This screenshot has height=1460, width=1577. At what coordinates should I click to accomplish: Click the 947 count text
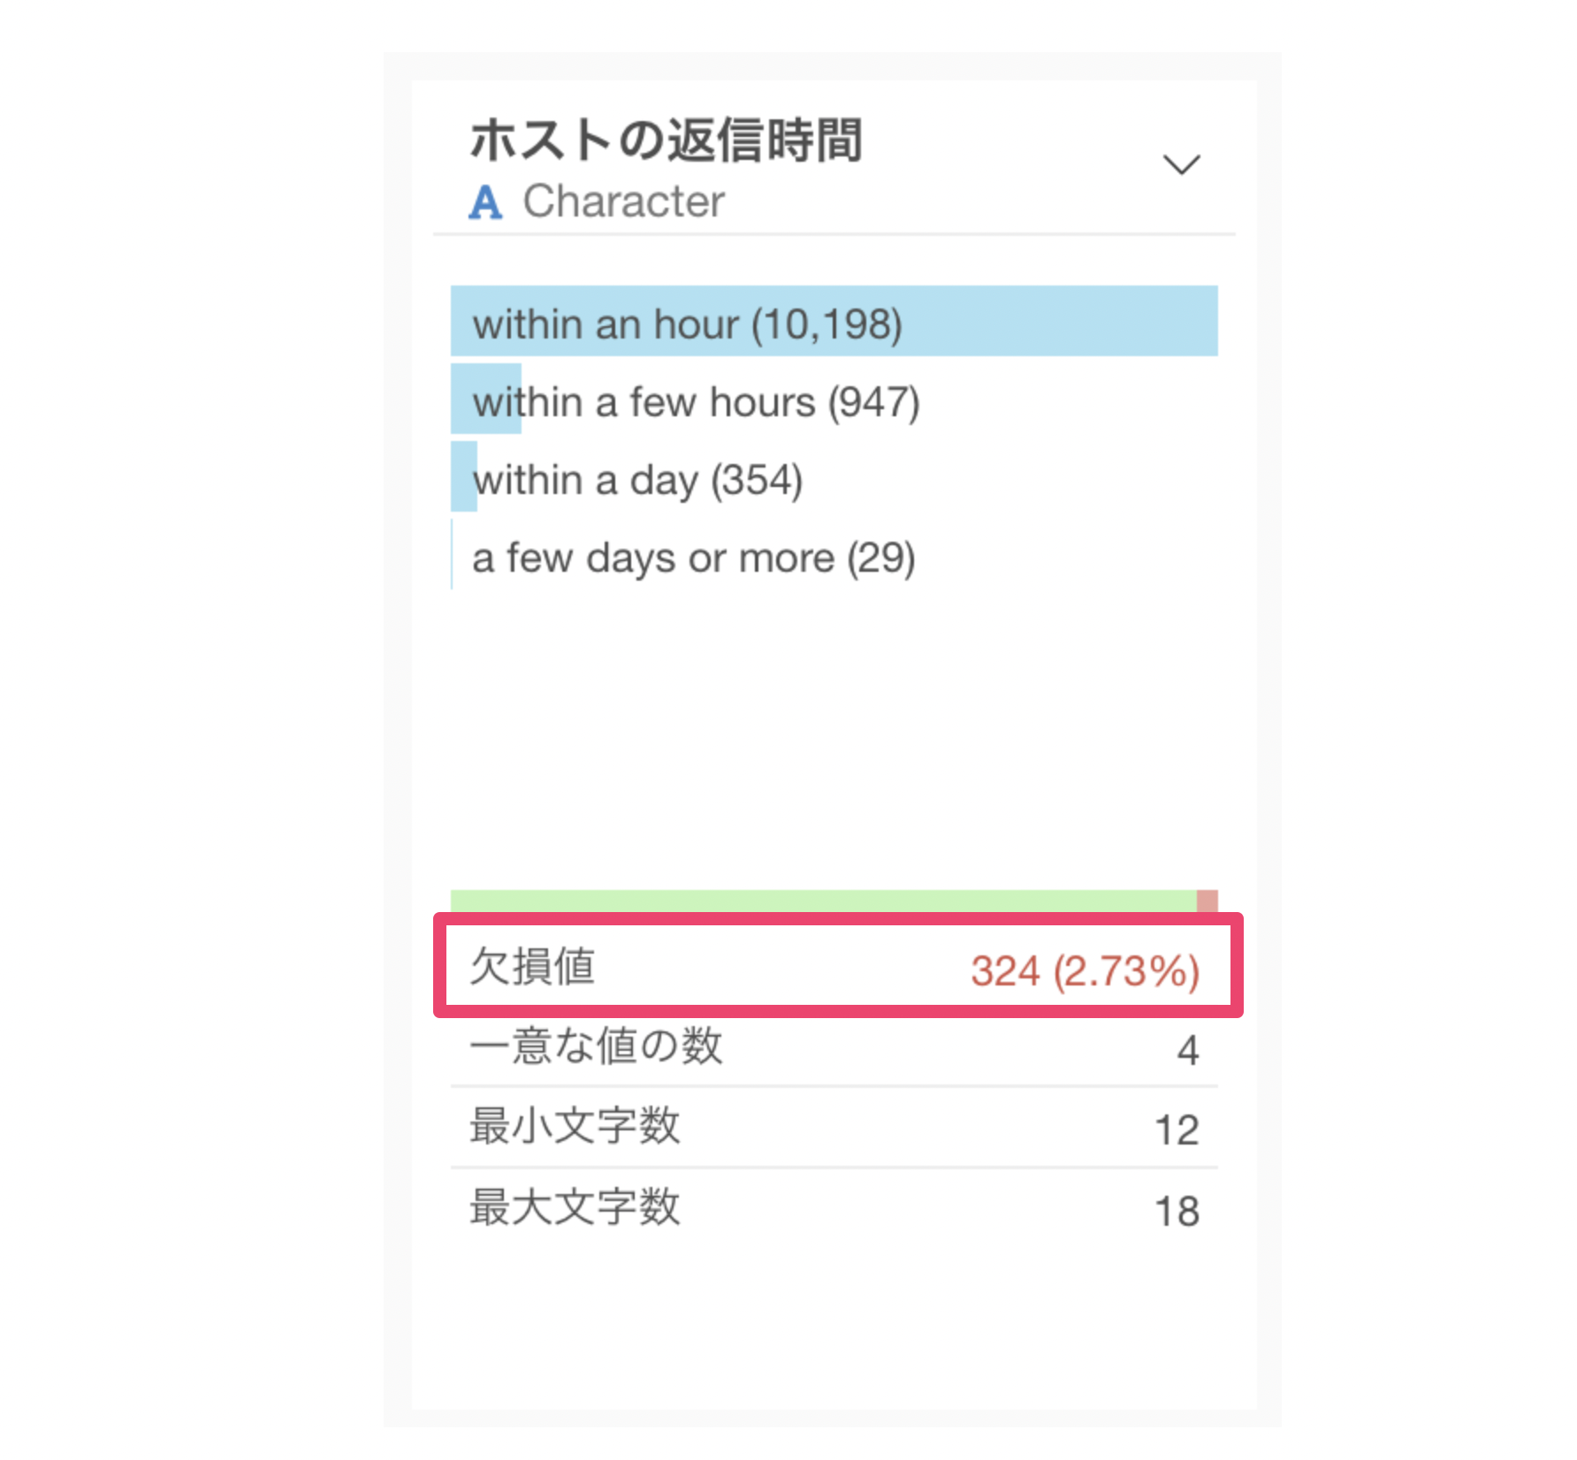tap(873, 402)
